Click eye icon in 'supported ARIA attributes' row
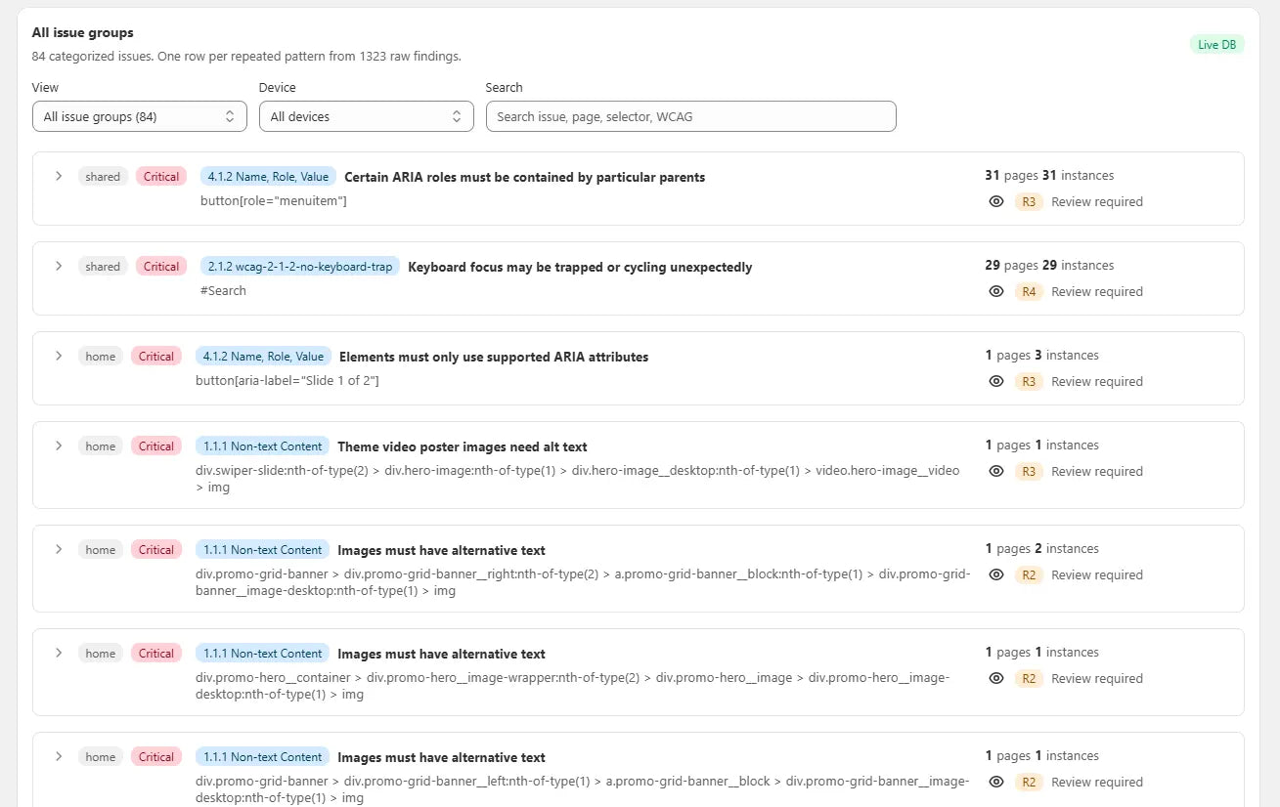 click(996, 381)
